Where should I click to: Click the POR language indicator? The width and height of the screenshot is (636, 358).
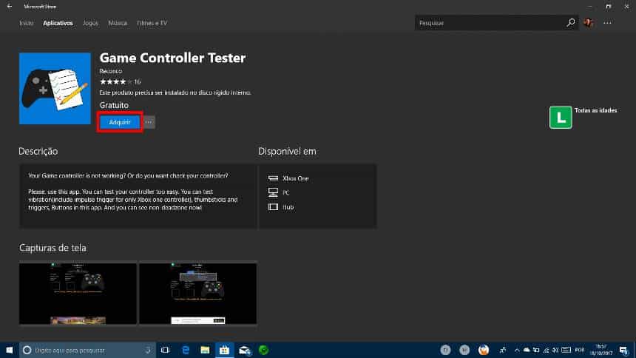tap(580, 350)
